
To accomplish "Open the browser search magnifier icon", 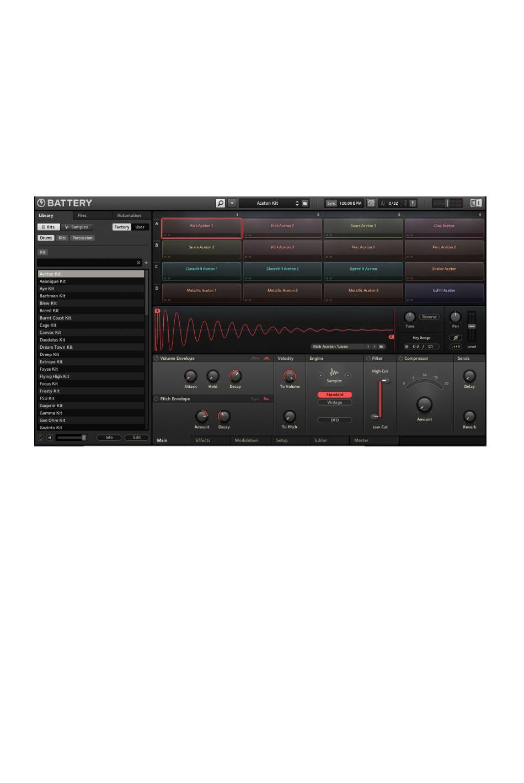I will click(x=221, y=203).
